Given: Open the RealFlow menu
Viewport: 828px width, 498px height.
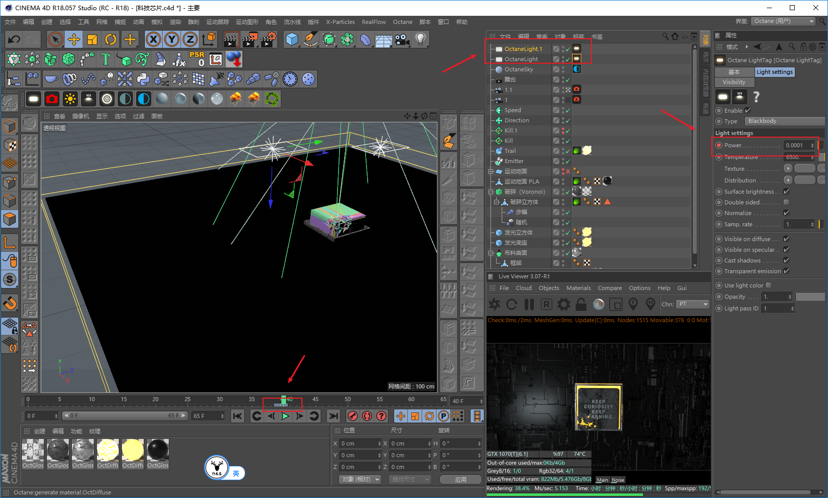Looking at the screenshot, I should coord(374,22).
